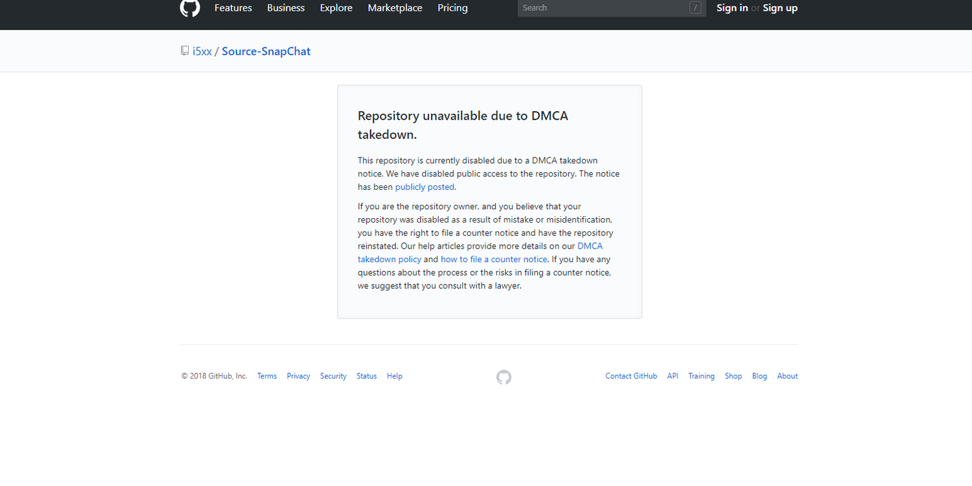
Task: Open the publicly posted notice link
Action: [425, 187]
